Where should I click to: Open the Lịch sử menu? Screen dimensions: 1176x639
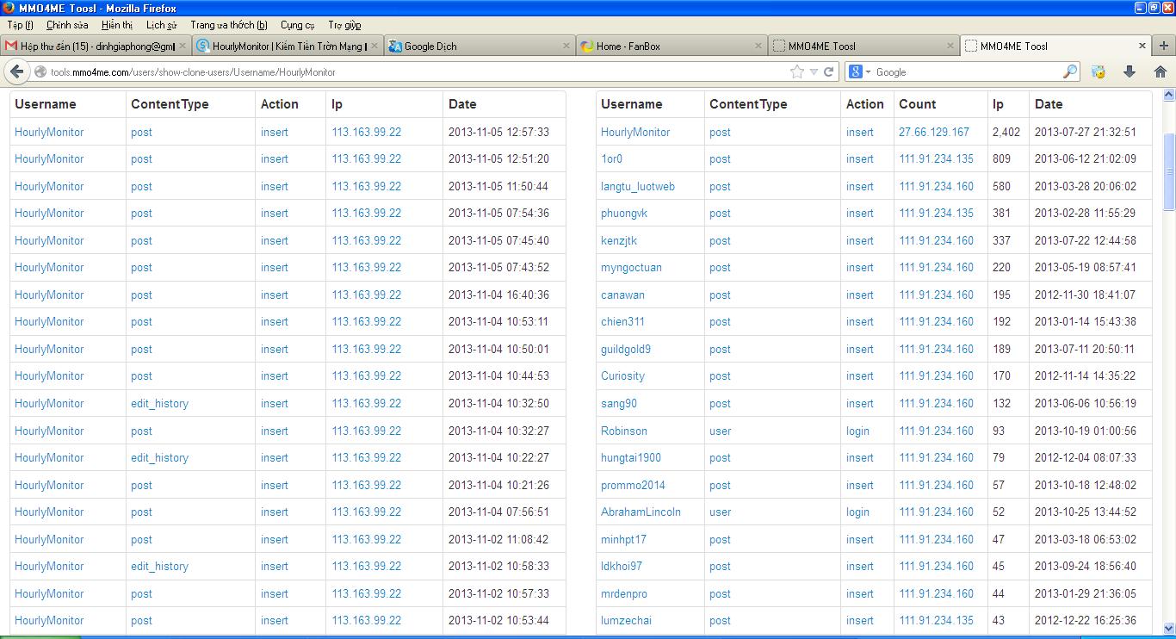click(x=161, y=25)
